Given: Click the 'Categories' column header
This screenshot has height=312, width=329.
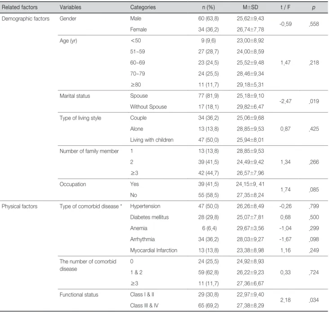Looking at the screenshot, I should [143, 7].
